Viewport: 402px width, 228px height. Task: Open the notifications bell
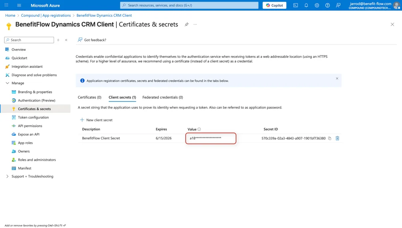[x=306, y=5]
